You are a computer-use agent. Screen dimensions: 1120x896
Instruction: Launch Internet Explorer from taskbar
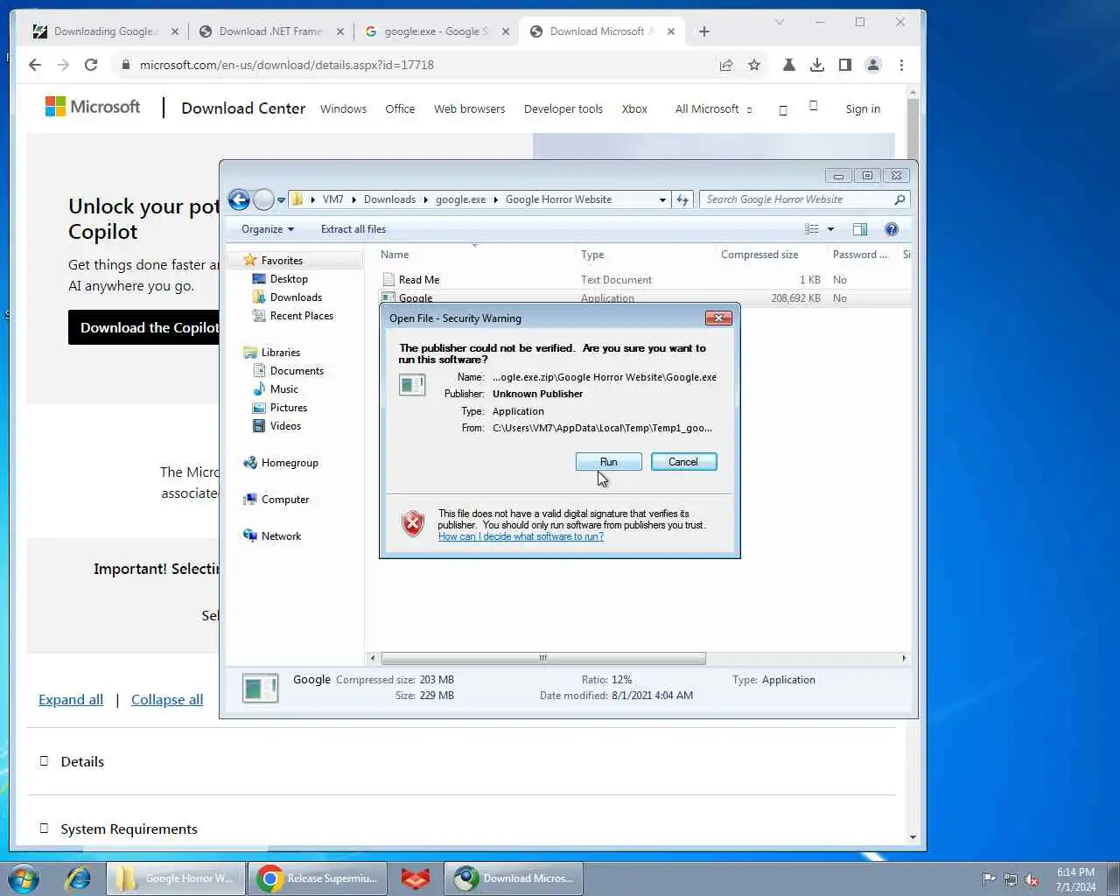(78, 878)
